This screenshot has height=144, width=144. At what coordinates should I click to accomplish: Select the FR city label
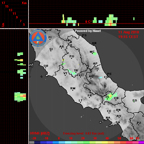pos(90,96)
